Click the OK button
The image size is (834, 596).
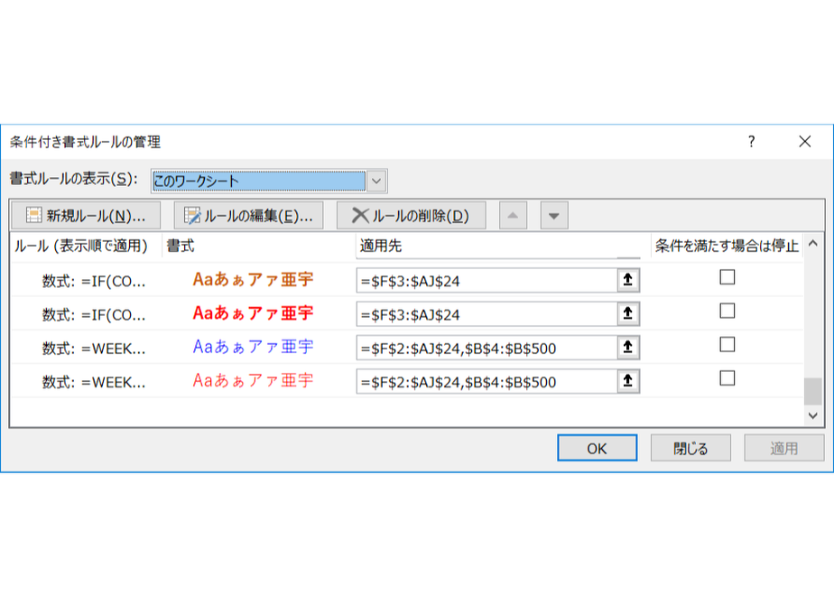[597, 448]
